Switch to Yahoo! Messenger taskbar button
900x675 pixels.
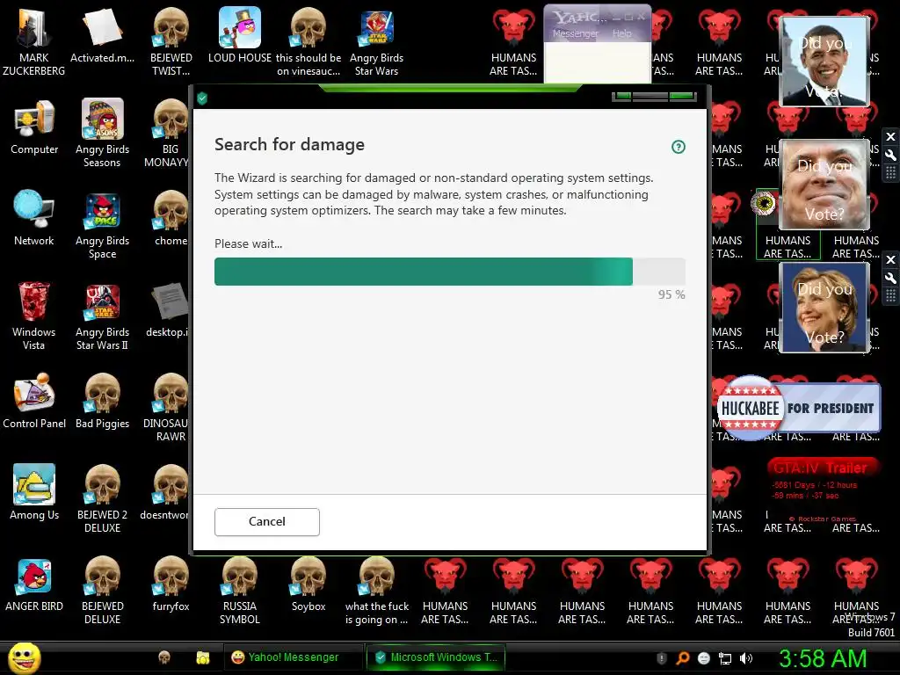pos(293,657)
